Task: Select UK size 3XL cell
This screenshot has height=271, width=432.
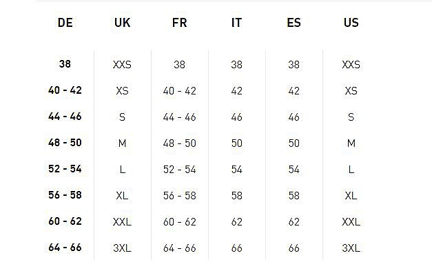Action: (x=123, y=248)
